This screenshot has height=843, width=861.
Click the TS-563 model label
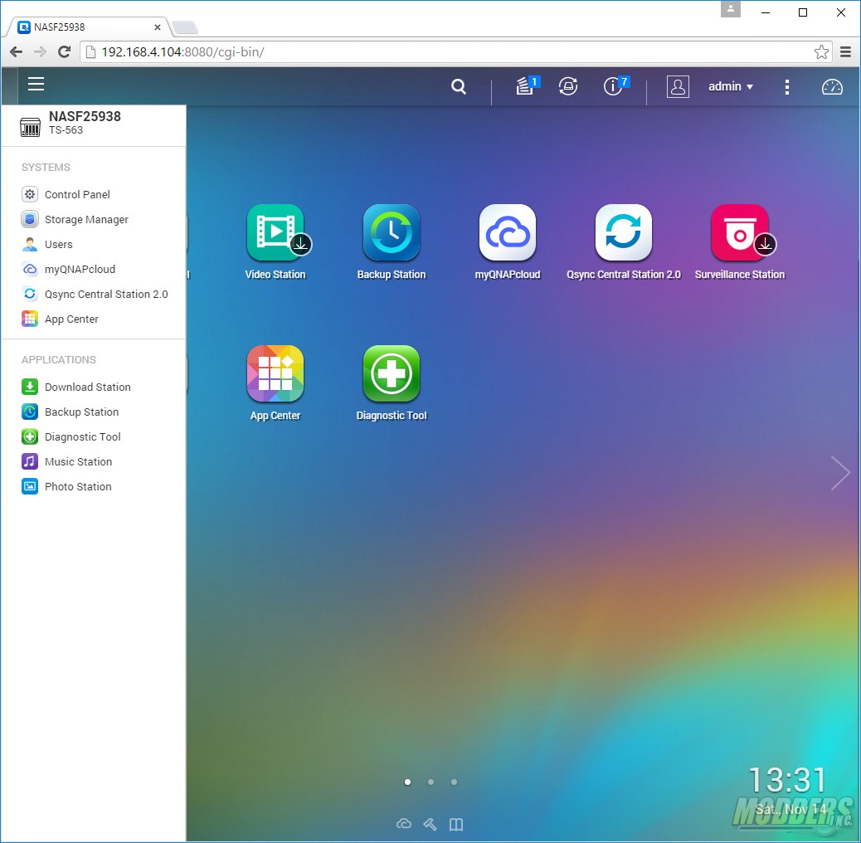coord(66,130)
